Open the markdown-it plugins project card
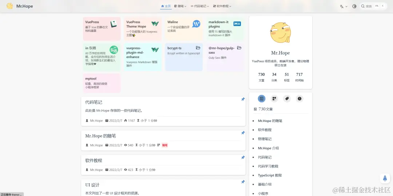Image resolution: width=393 pixels, height=196 pixels. point(225,29)
